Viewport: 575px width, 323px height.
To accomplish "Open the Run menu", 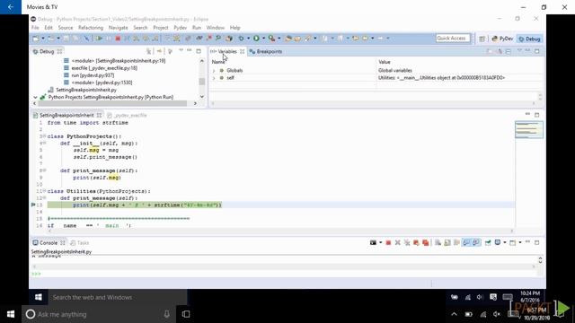I will pyautogui.click(x=197, y=28).
